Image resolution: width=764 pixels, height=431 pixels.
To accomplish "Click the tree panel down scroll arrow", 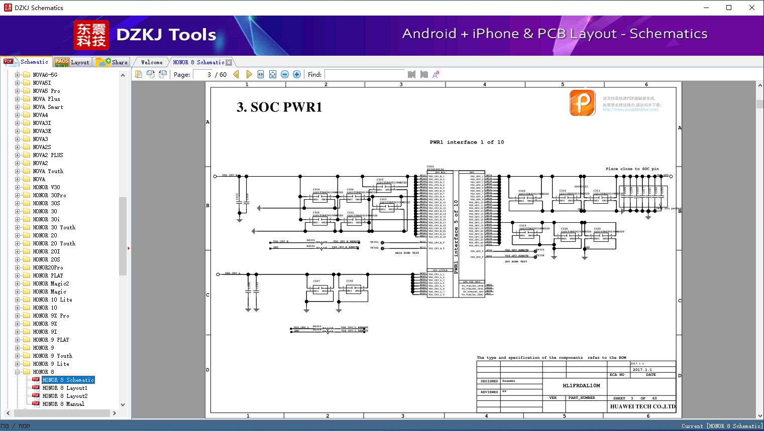I will [123, 405].
